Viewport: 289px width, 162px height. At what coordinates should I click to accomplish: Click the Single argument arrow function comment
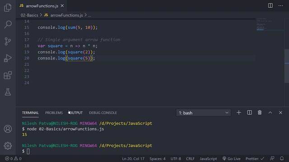pos(79,40)
